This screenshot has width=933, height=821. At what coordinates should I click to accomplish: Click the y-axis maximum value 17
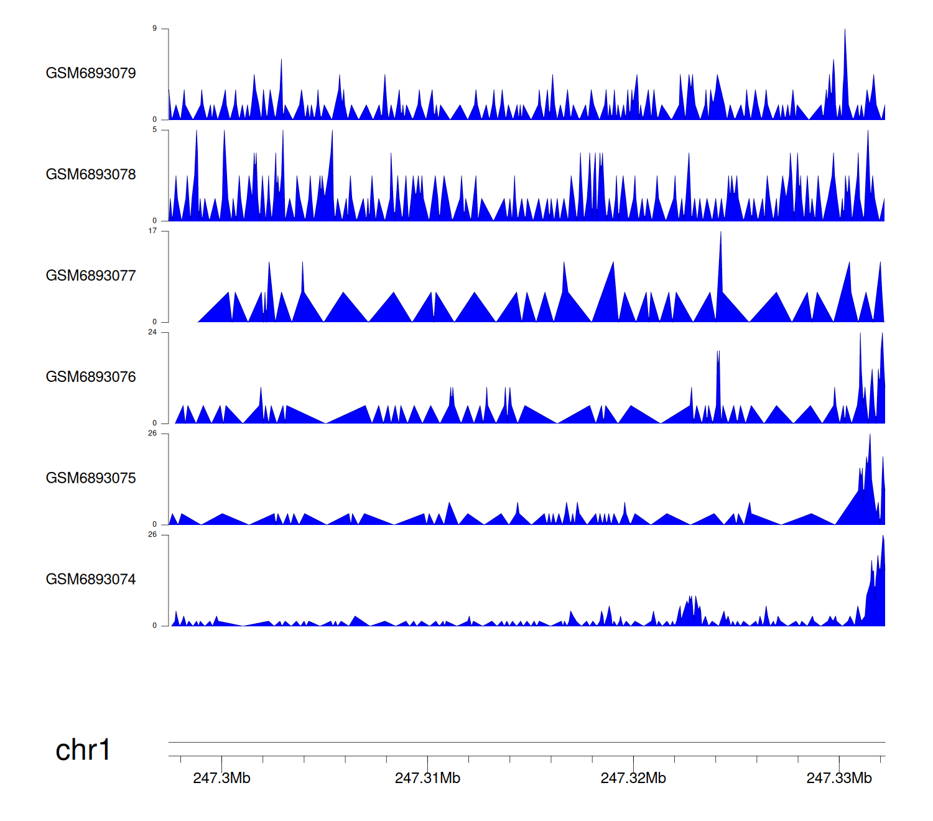152,231
